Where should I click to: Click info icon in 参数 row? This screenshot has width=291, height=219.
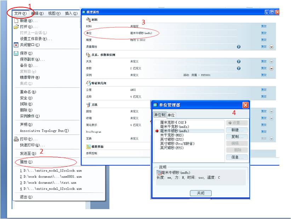point(239,68)
